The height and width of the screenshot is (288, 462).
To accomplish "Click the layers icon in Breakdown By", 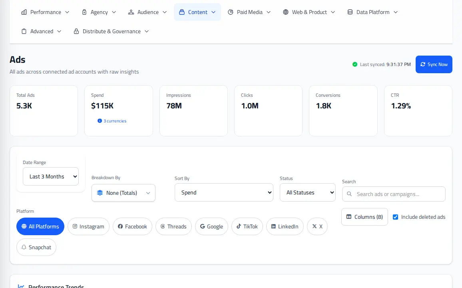I will pos(100,193).
